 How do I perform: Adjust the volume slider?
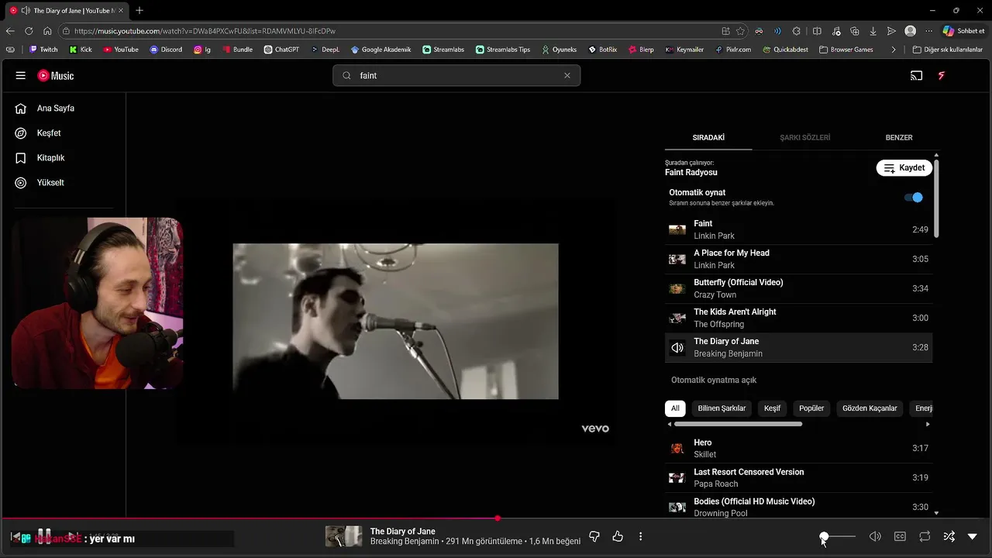tap(839, 536)
